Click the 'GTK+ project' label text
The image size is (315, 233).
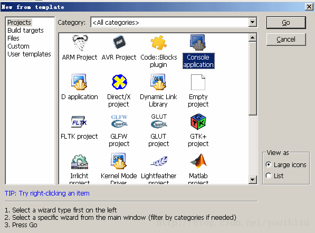[198, 140]
